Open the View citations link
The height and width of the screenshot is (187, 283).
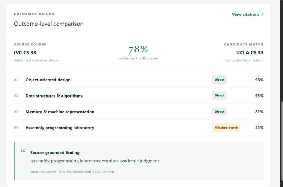[248, 14]
